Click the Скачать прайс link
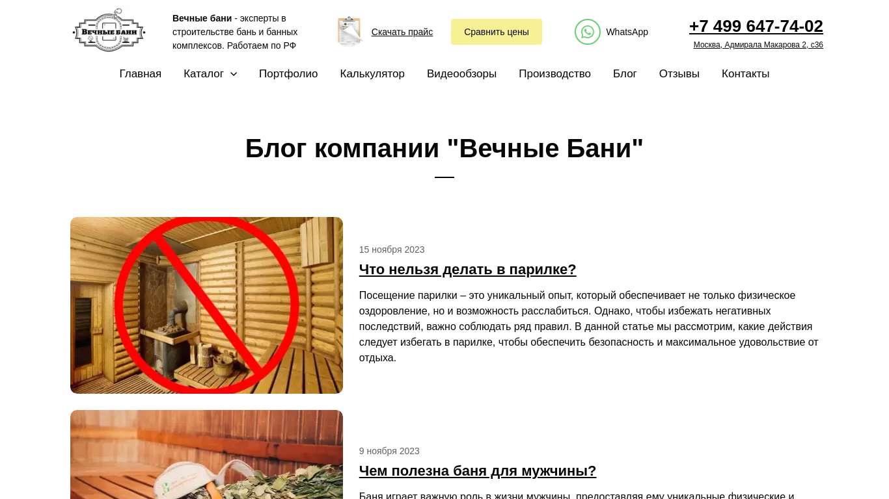 point(402,32)
